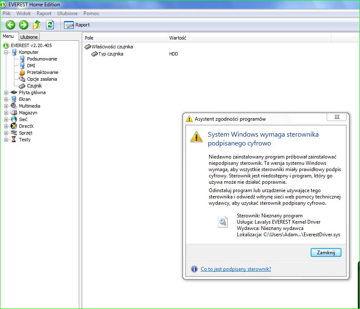Click the Sieć network globe icon
This screenshot has width=360, height=309.
(14, 119)
